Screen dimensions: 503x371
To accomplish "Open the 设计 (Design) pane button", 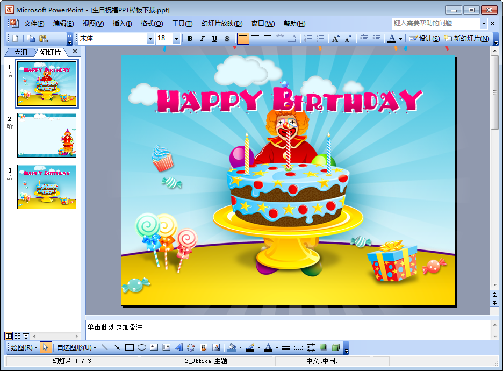I will point(425,39).
